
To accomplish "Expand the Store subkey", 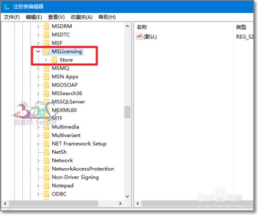I will tap(46, 60).
